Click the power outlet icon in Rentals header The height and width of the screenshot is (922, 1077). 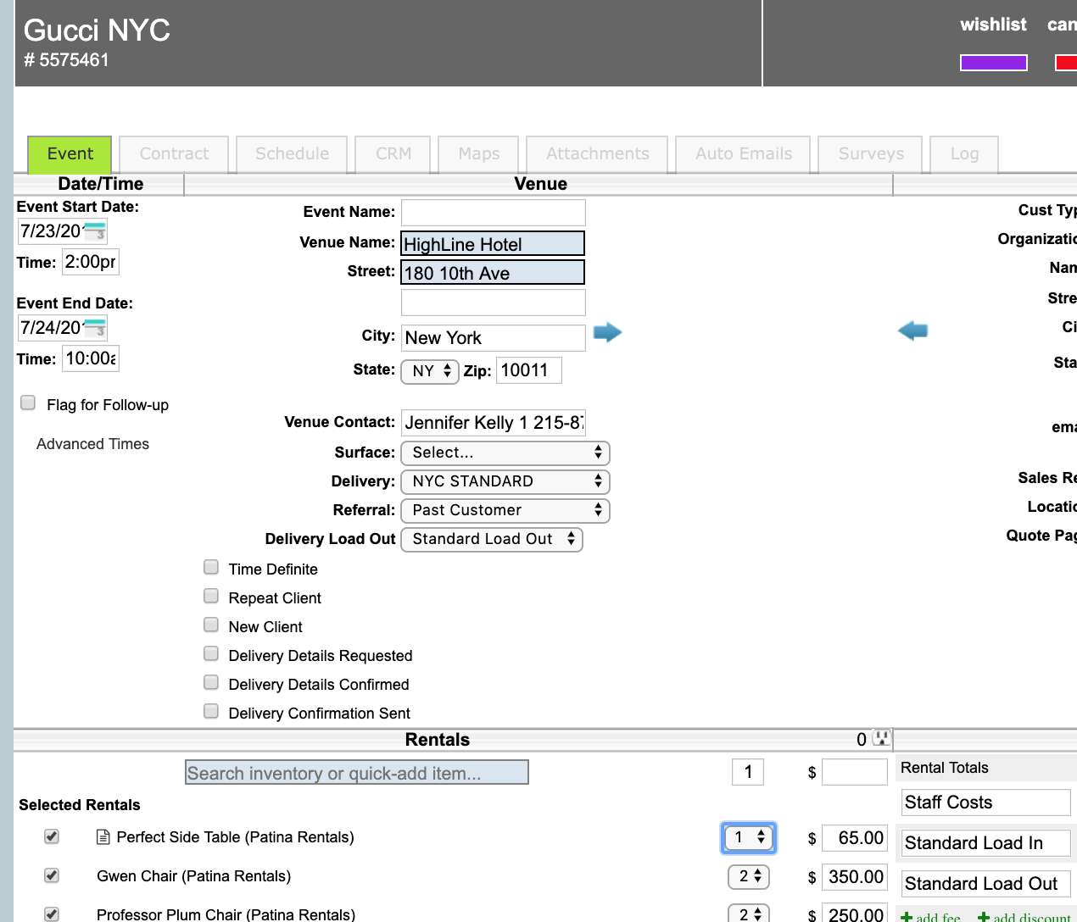click(882, 738)
